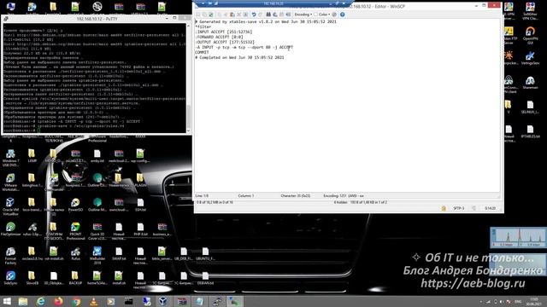Viewport: 547px width, 307px height.
Task: Select the PHP 3.txt file on desktop
Action: click(x=140, y=229)
